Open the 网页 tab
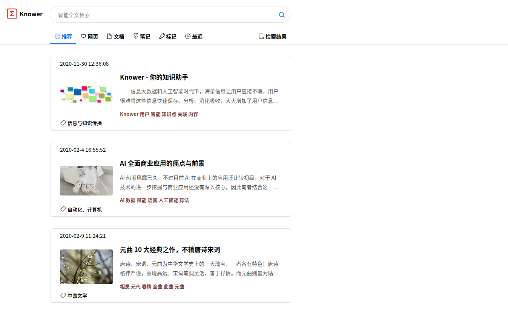Image resolution: width=508 pixels, height=314 pixels. (89, 37)
